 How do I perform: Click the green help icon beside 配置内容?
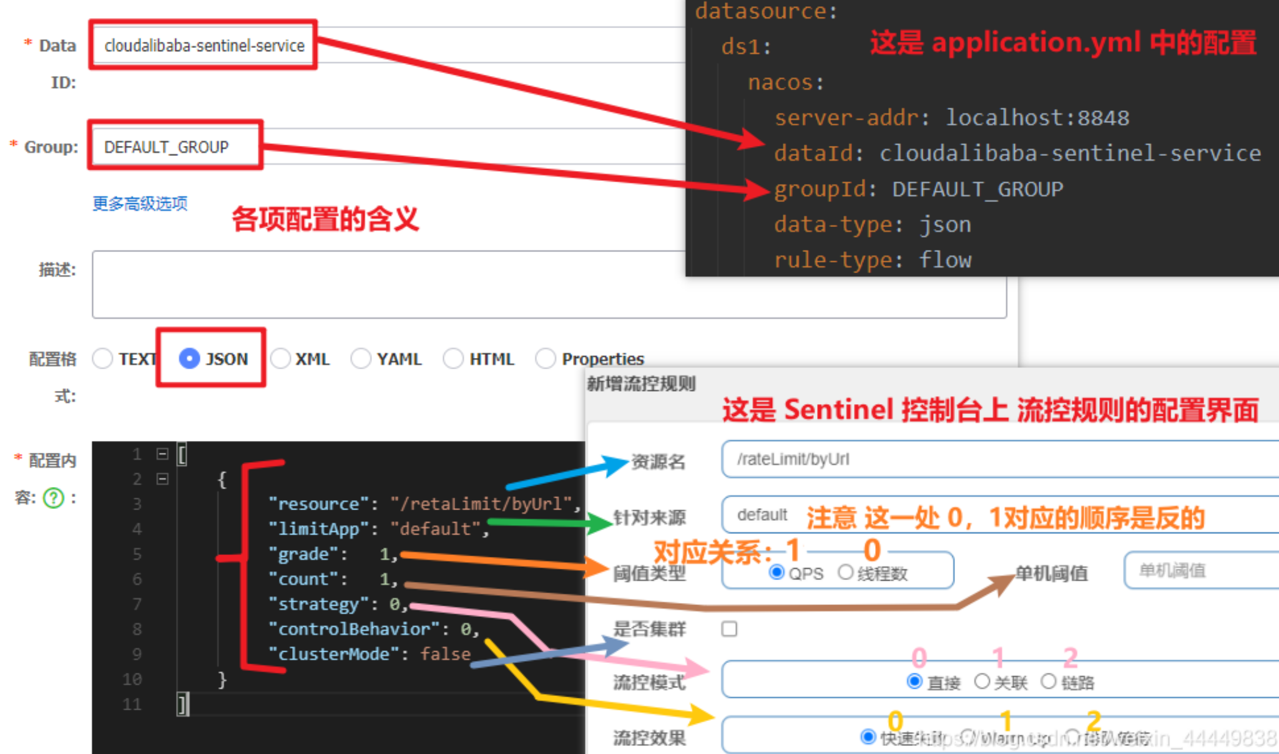pyautogui.click(x=54, y=498)
